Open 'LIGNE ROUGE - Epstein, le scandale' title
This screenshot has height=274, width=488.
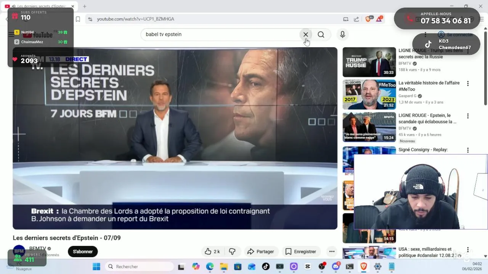click(x=427, y=119)
